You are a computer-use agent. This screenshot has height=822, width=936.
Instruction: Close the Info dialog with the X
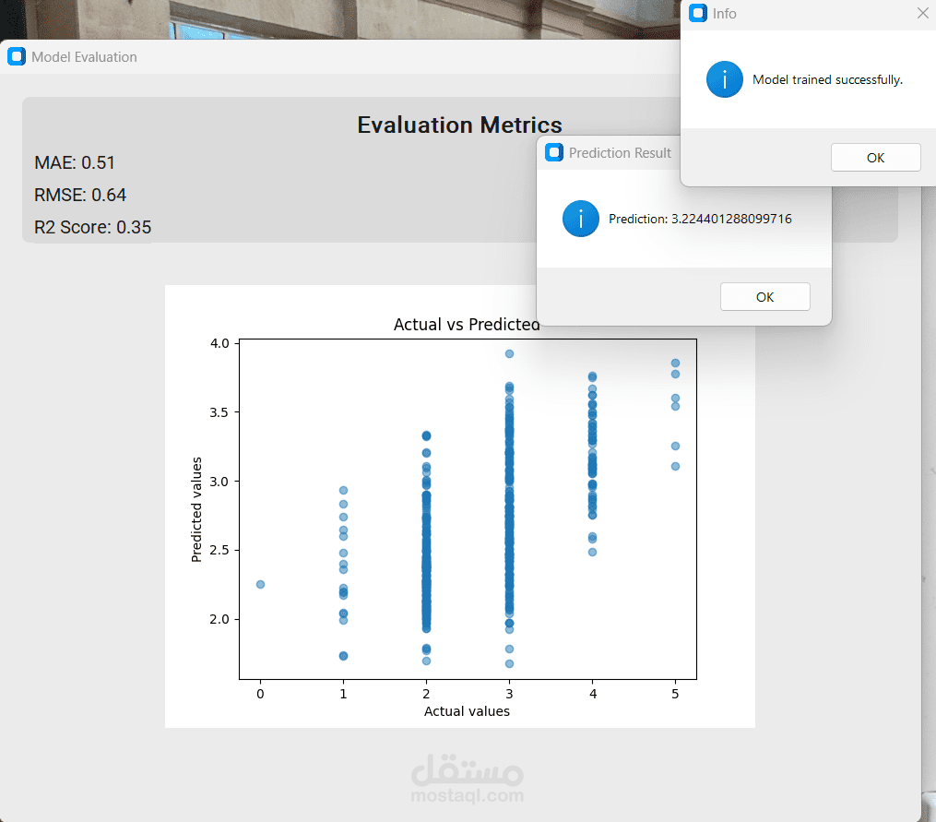click(922, 13)
